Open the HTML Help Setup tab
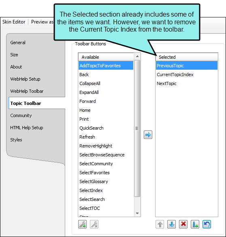The height and width of the screenshot is (237, 226). tap(27, 128)
